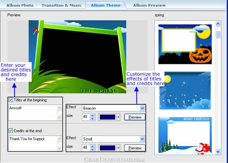Viewport: 228px width, 163px height.
Task: Preview the Beacon title effect
Action: click(135, 117)
